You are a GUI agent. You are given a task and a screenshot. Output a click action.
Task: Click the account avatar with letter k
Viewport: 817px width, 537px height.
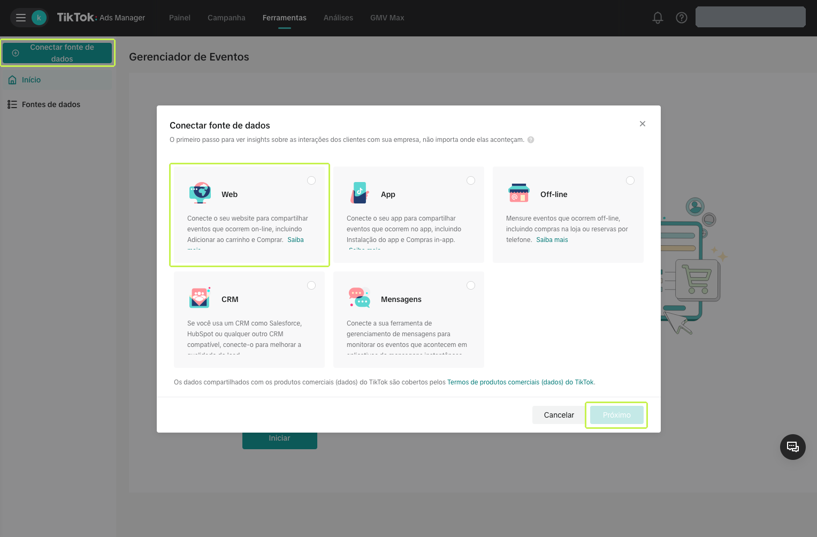(39, 18)
